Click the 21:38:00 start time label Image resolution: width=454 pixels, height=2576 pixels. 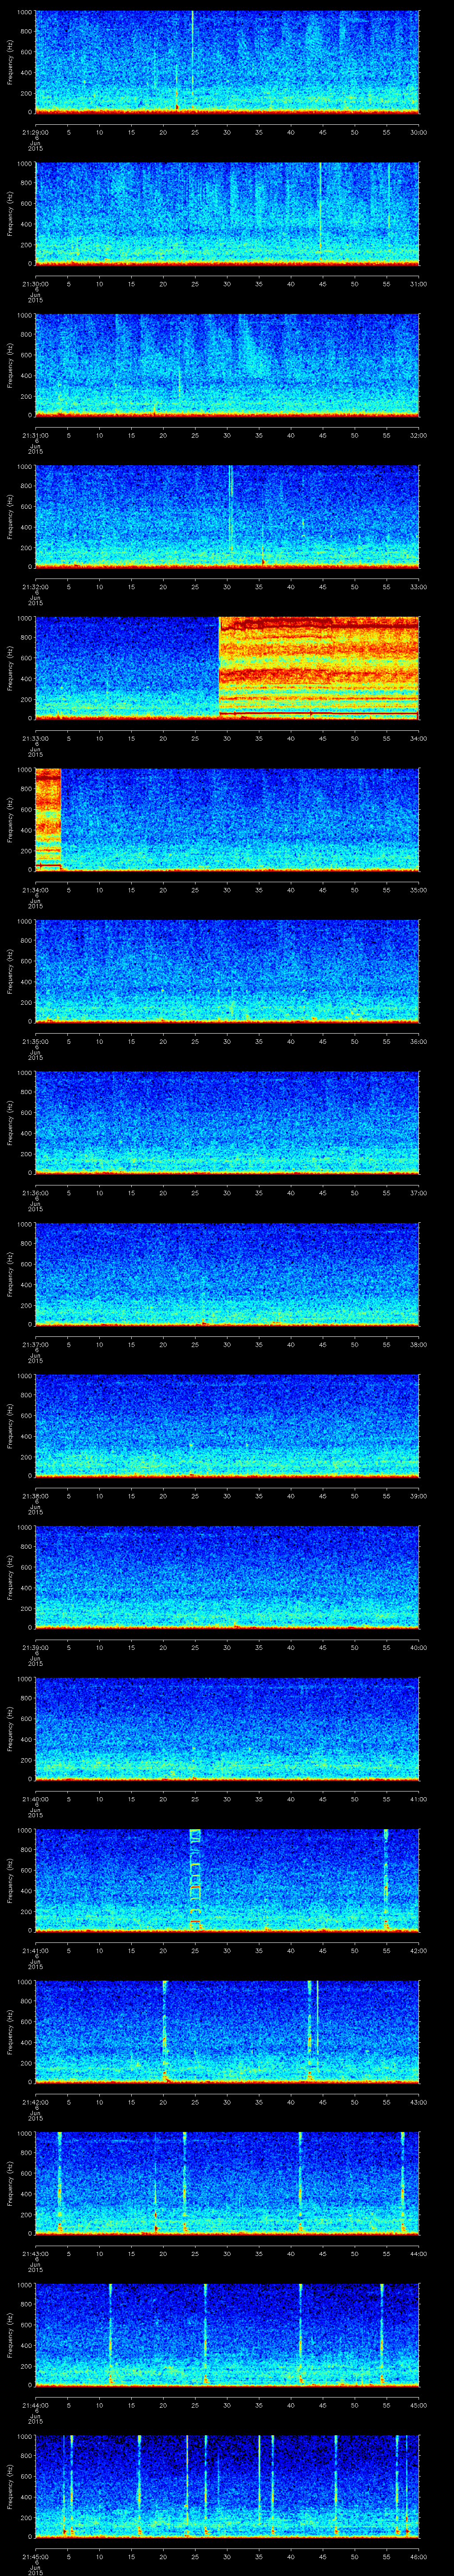(35, 1496)
